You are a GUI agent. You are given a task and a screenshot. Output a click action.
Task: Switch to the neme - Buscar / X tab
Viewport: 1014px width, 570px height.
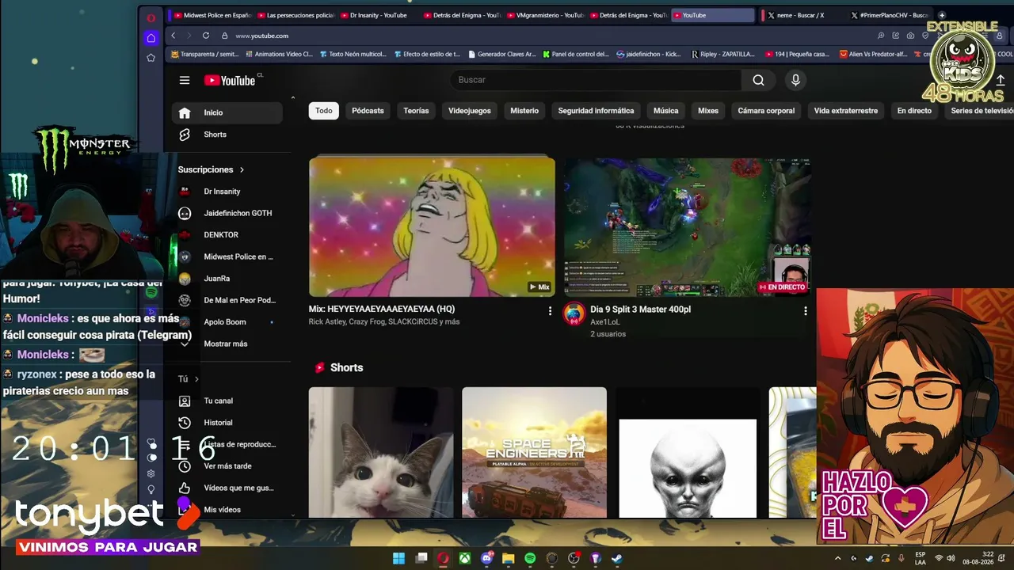coord(800,15)
